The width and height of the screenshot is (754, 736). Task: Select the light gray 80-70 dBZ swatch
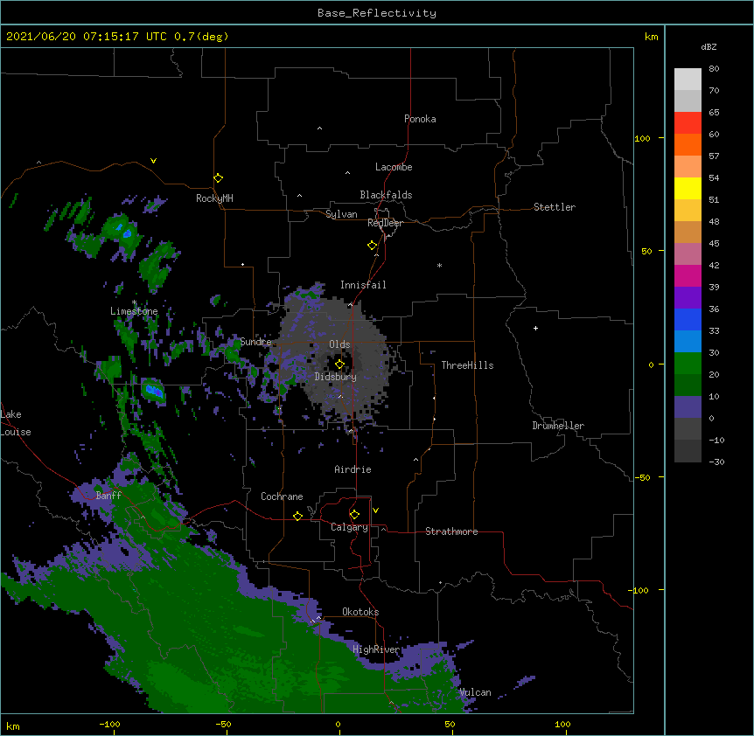point(688,80)
